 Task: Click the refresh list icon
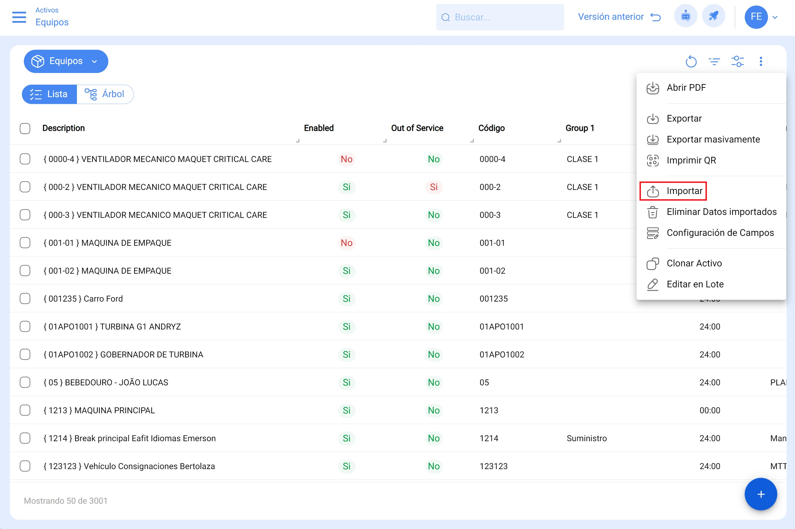tap(691, 61)
